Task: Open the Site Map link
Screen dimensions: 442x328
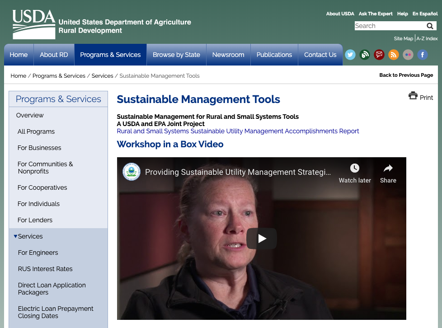Action: pyautogui.click(x=404, y=38)
